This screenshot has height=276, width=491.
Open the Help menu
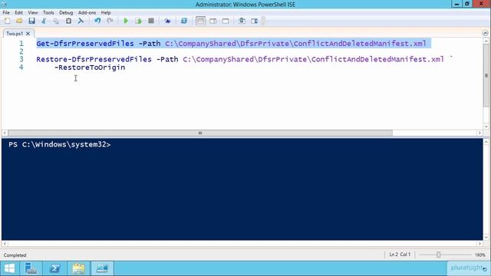[106, 12]
